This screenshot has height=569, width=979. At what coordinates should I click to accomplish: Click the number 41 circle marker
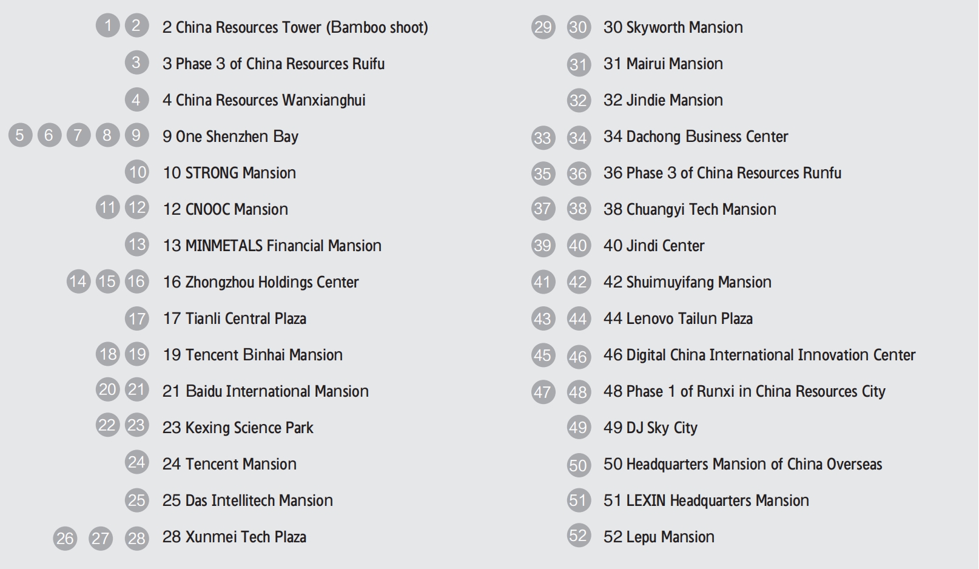point(542,282)
